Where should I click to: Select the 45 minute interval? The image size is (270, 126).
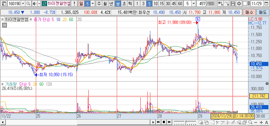pos(174,4)
